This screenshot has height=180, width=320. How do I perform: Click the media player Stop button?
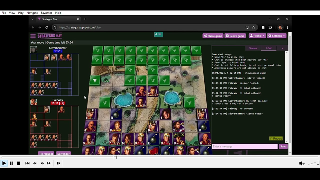point(18,163)
